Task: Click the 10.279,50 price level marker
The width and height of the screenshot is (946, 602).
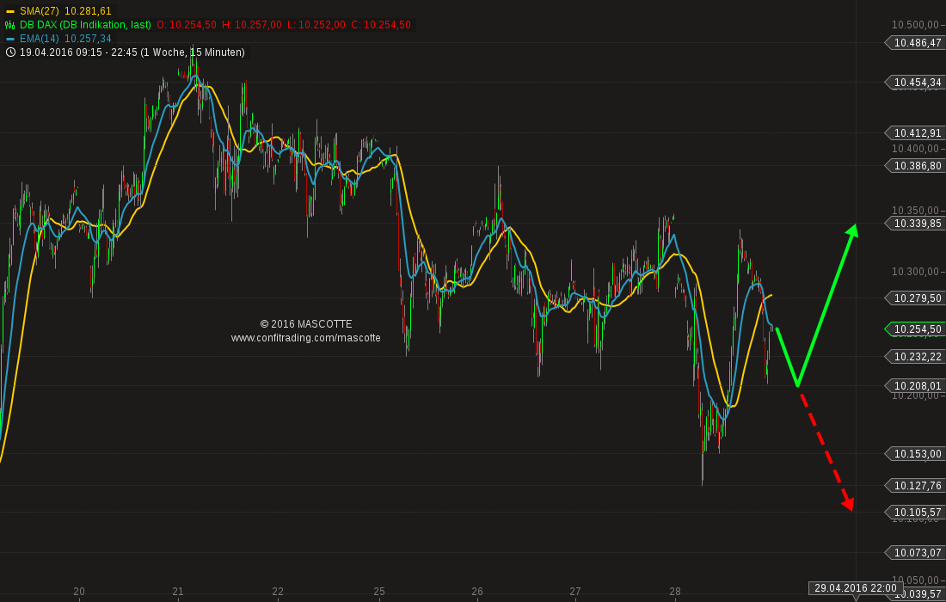Action: click(913, 298)
